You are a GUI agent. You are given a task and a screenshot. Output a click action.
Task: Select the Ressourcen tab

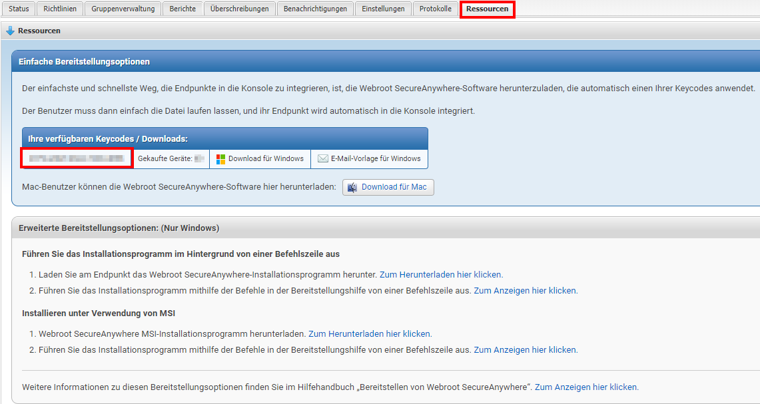point(487,9)
